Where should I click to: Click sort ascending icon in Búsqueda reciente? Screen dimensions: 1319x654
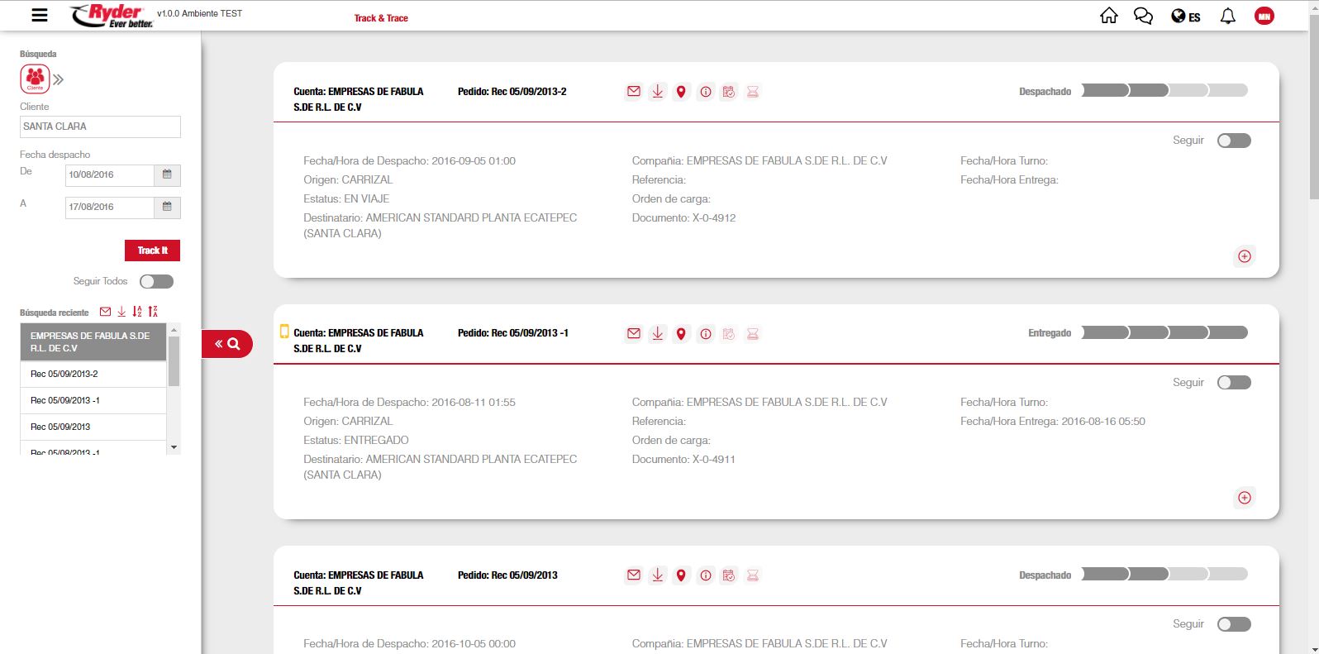coord(137,312)
